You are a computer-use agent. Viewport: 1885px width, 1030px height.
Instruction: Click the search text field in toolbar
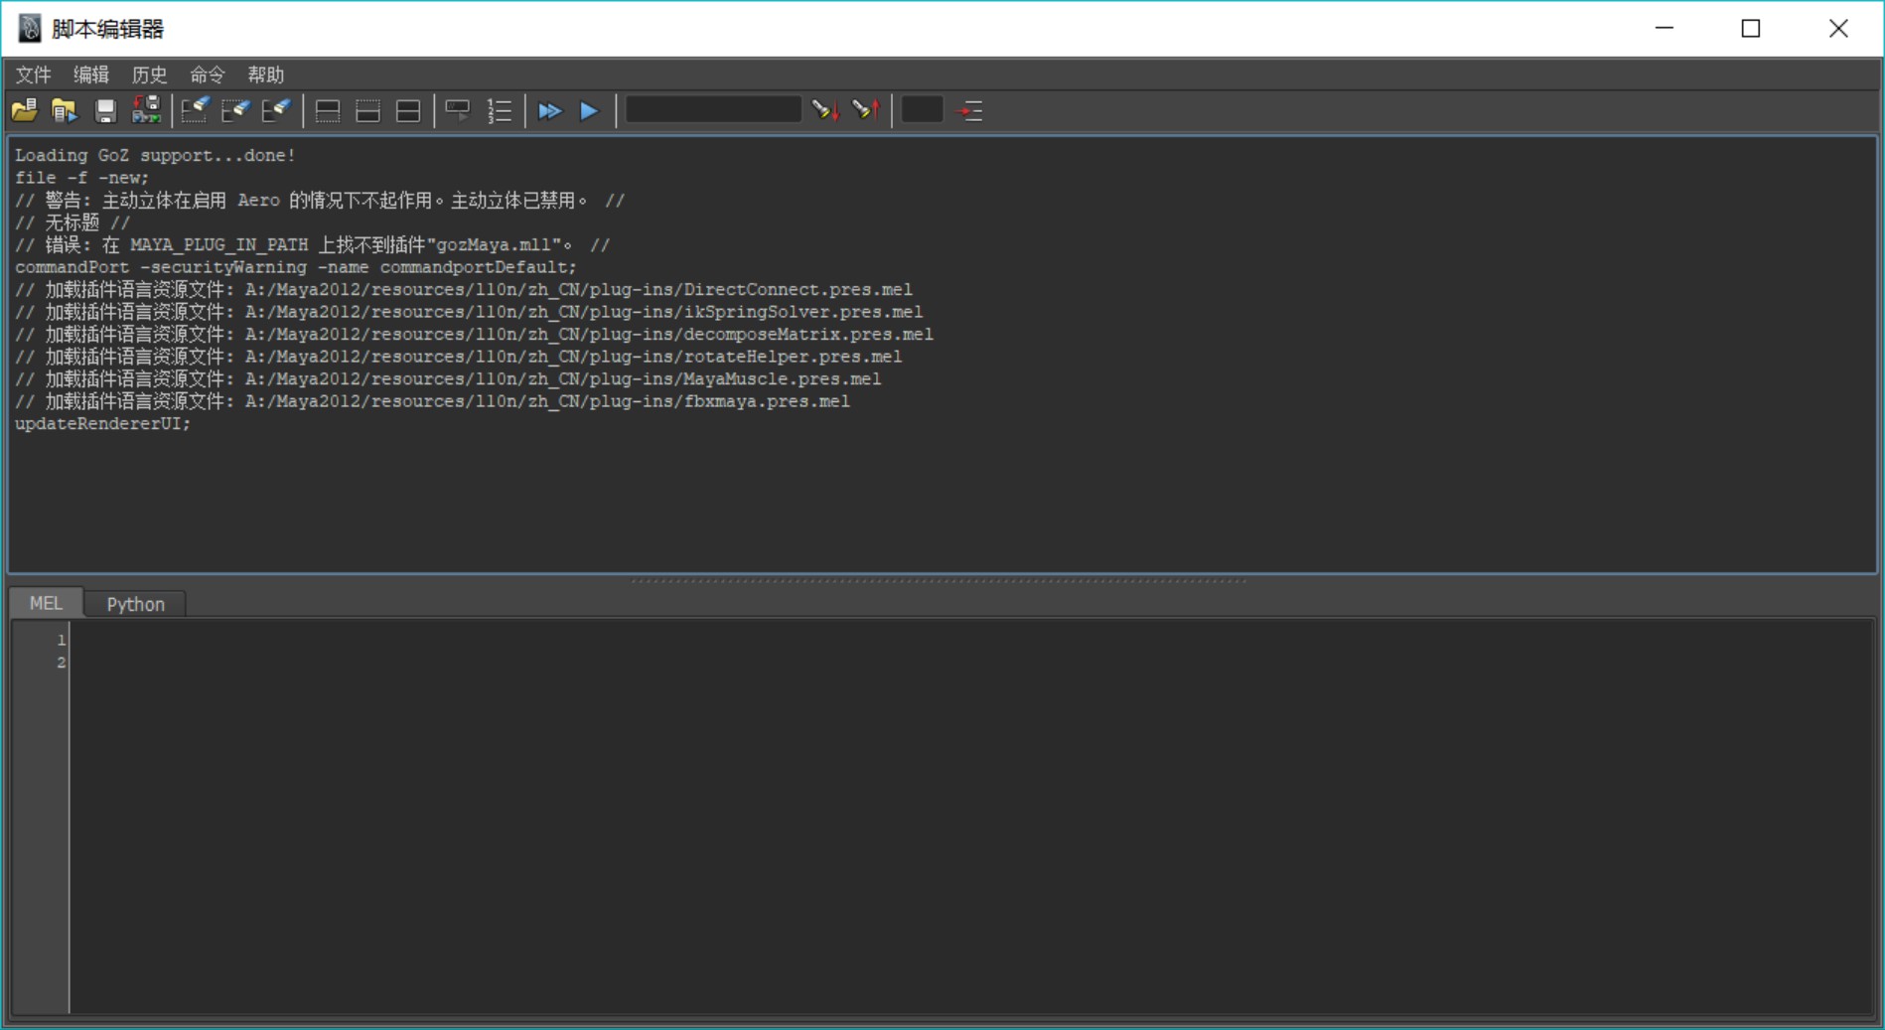[713, 109]
